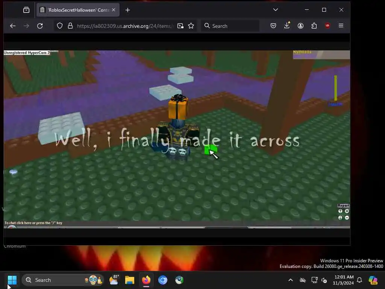Save page to Pocket
This screenshot has width=385, height=289.
tap(273, 26)
